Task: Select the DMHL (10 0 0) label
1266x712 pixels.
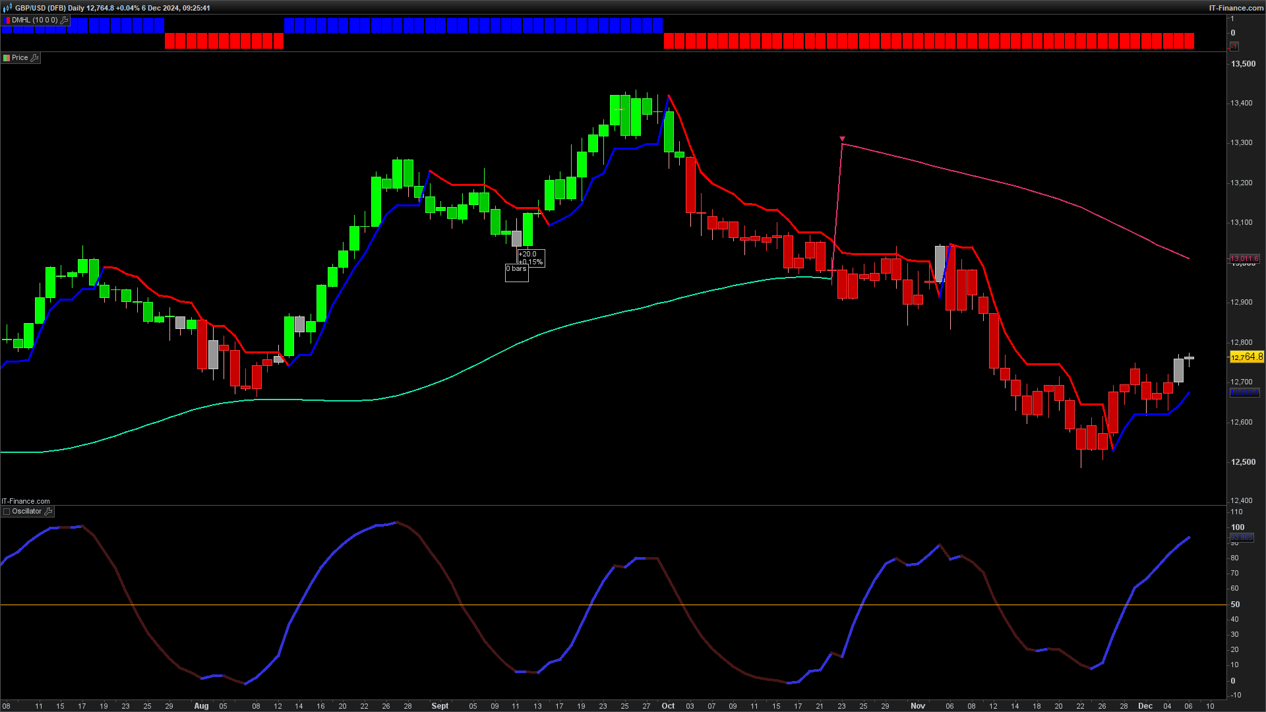Action: pos(34,20)
